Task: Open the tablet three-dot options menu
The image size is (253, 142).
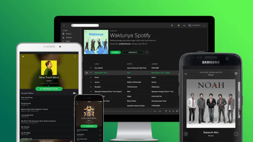Action: pyautogui.click(x=75, y=56)
